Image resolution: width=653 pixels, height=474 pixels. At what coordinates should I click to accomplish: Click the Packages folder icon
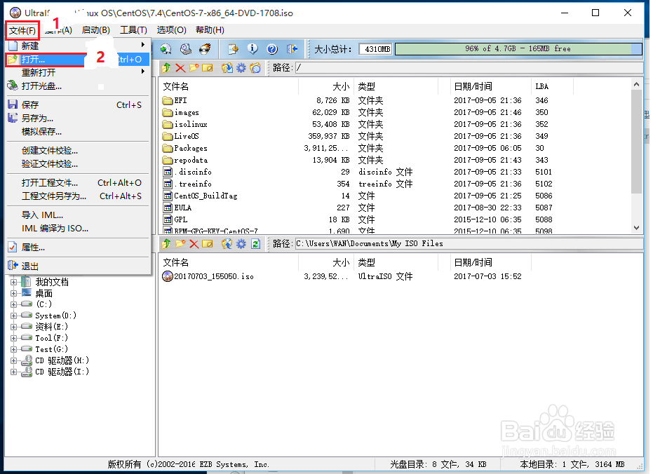click(x=168, y=148)
